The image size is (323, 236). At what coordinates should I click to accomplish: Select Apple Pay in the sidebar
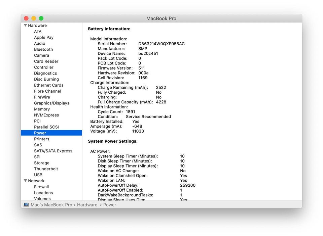[x=44, y=37]
